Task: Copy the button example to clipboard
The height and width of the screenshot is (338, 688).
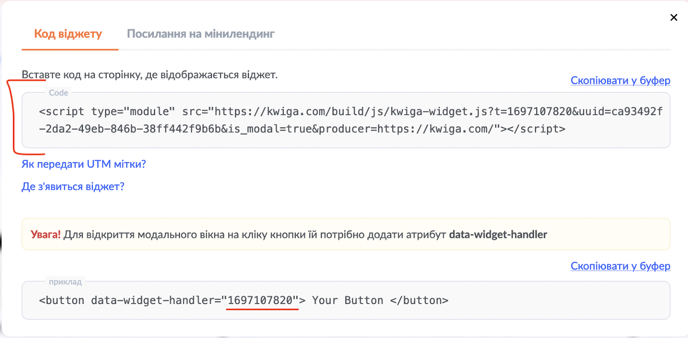Action: pos(620,266)
